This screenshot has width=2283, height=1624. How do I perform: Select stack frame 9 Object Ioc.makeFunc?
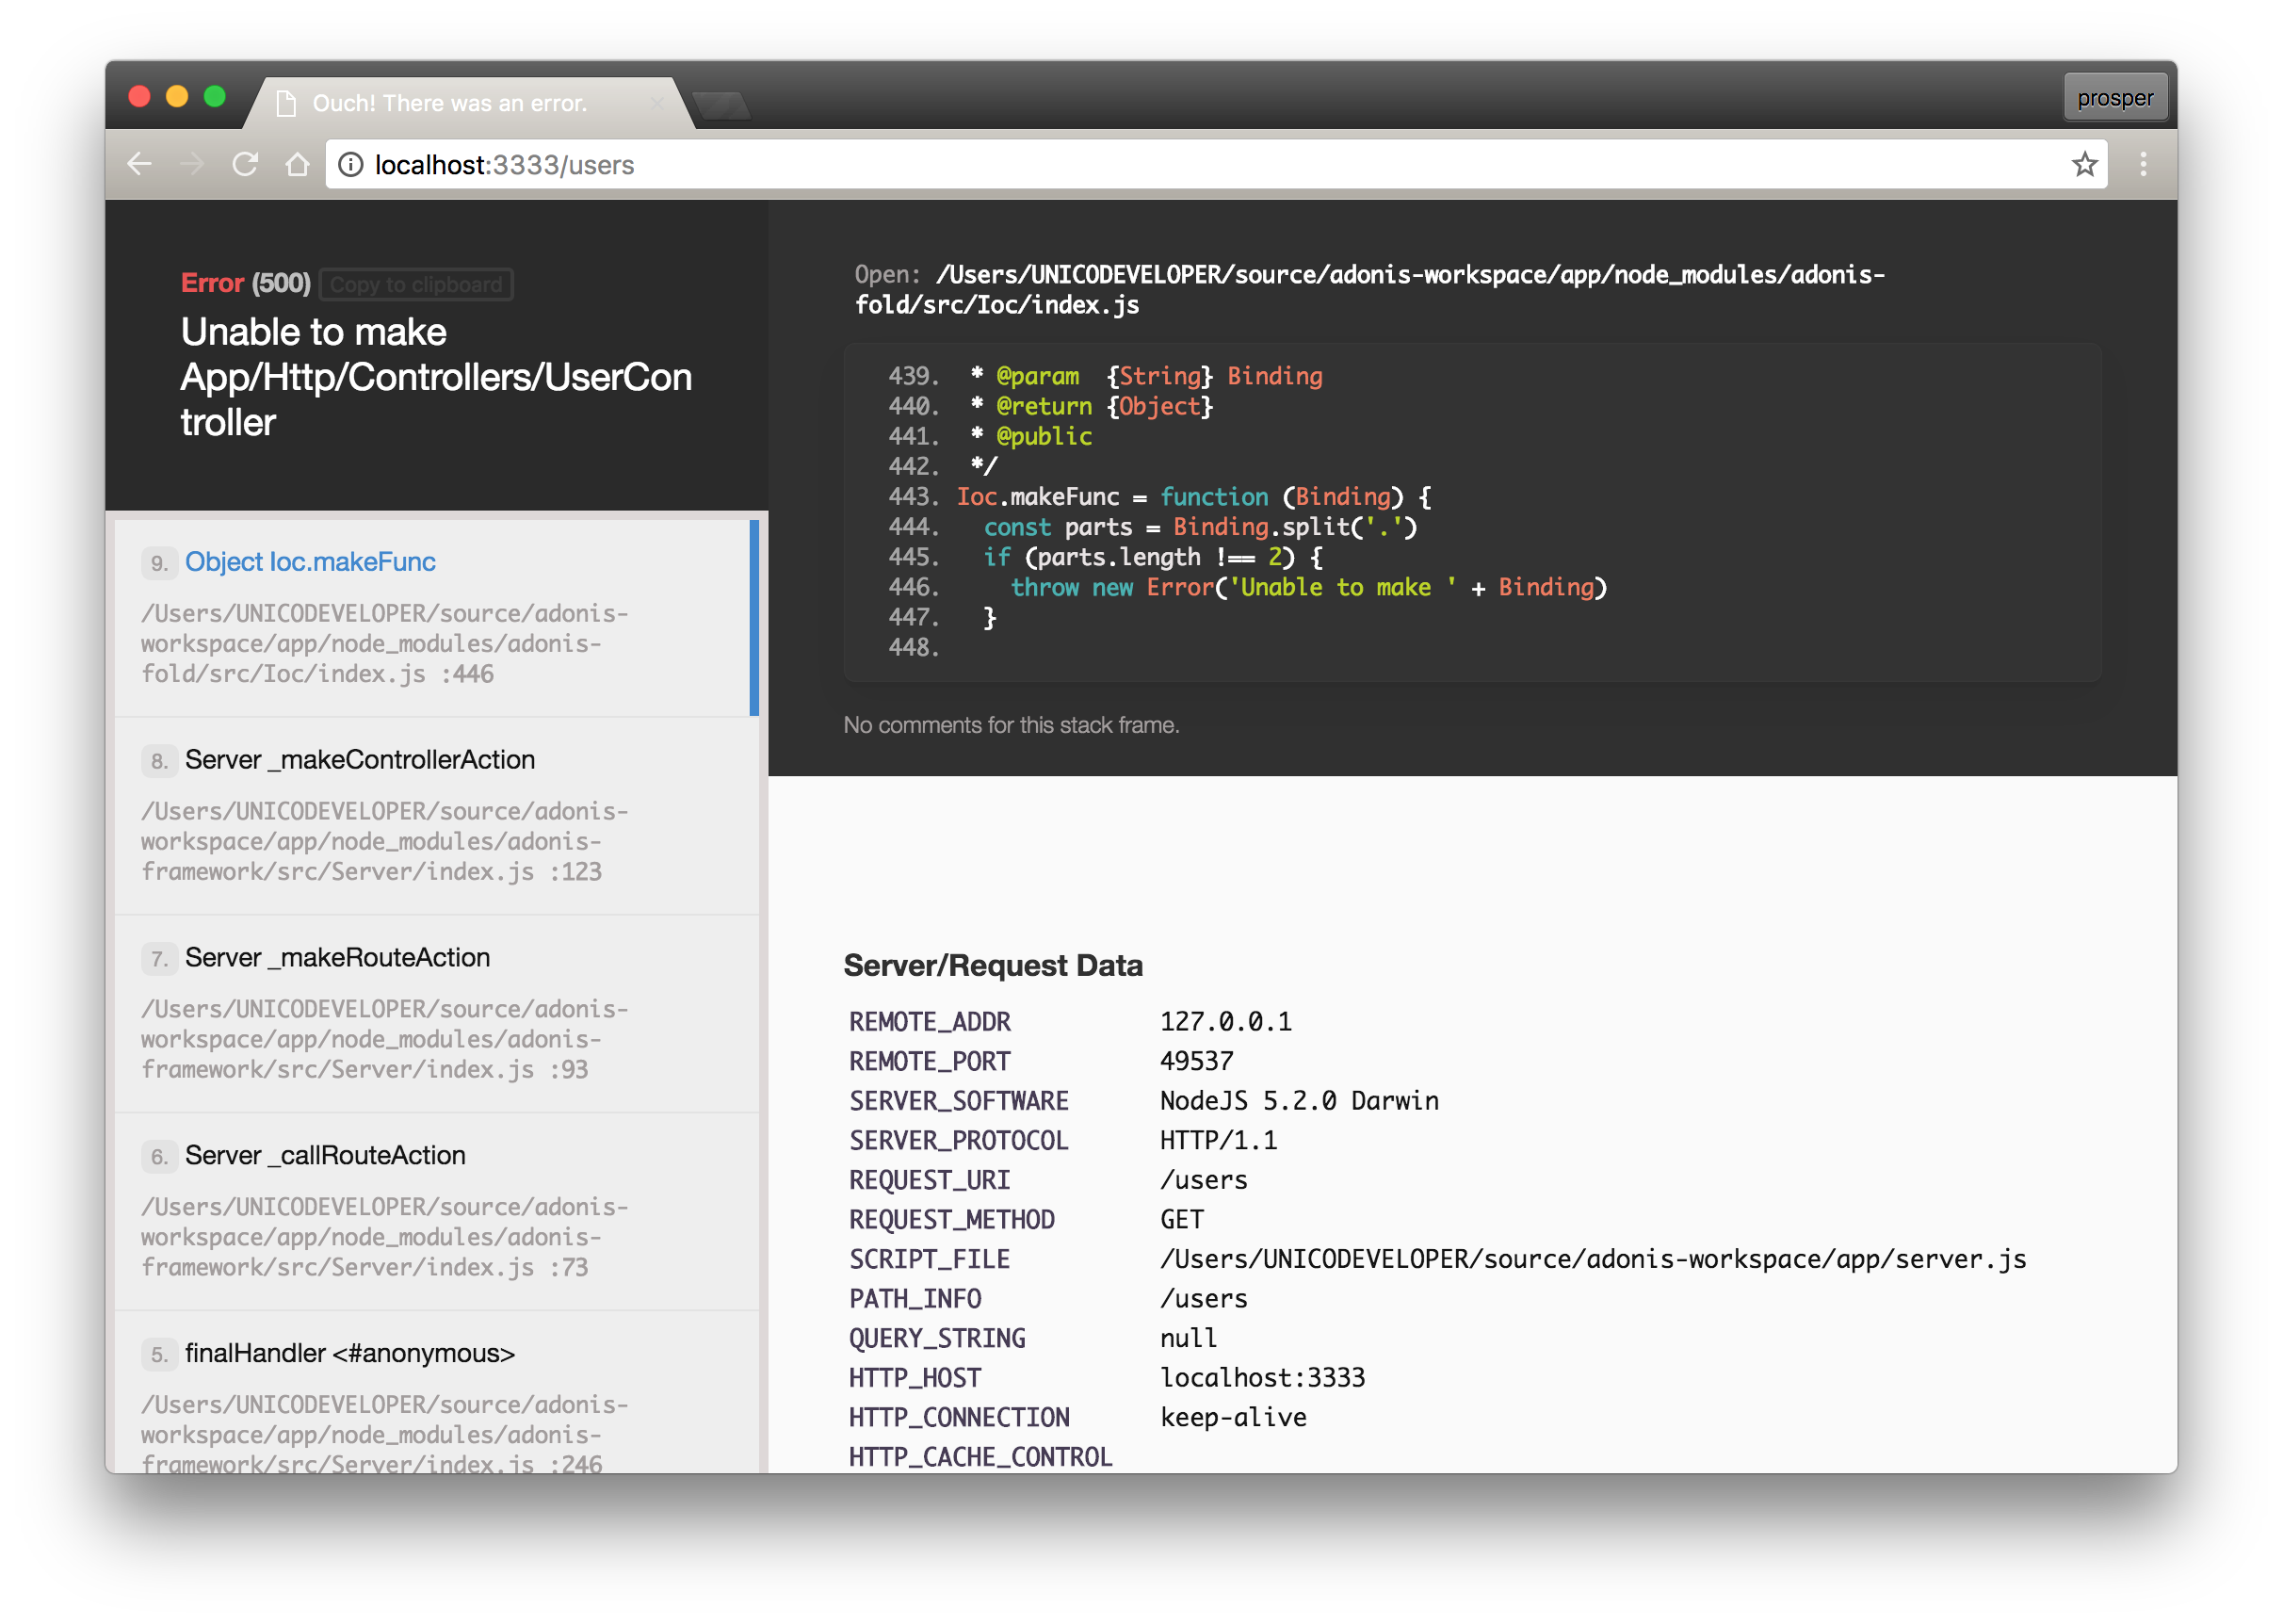pyautogui.click(x=310, y=562)
